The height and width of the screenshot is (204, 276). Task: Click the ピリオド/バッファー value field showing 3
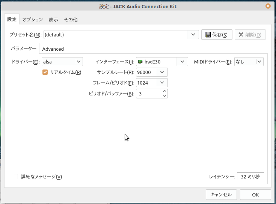click(x=149, y=94)
